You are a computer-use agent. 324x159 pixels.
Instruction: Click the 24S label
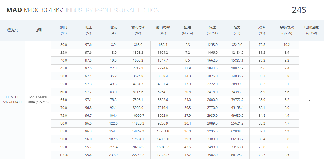click(299, 10)
